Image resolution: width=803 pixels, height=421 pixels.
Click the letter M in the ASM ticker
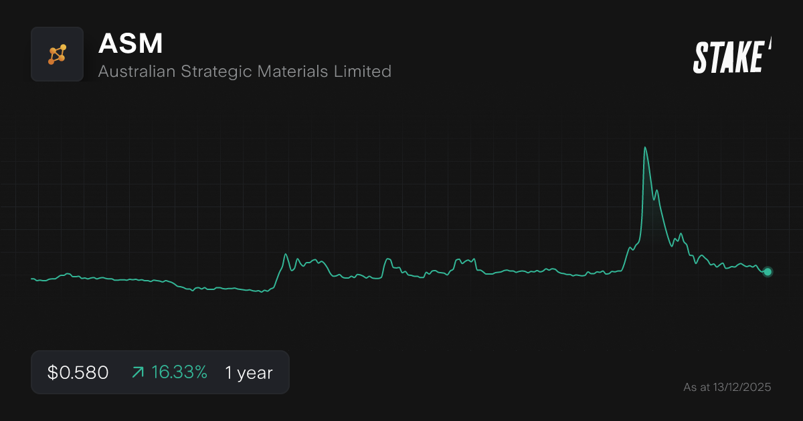tap(151, 44)
